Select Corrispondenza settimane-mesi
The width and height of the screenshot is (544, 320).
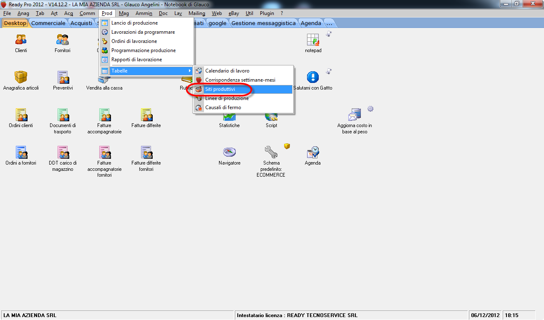(x=243, y=80)
